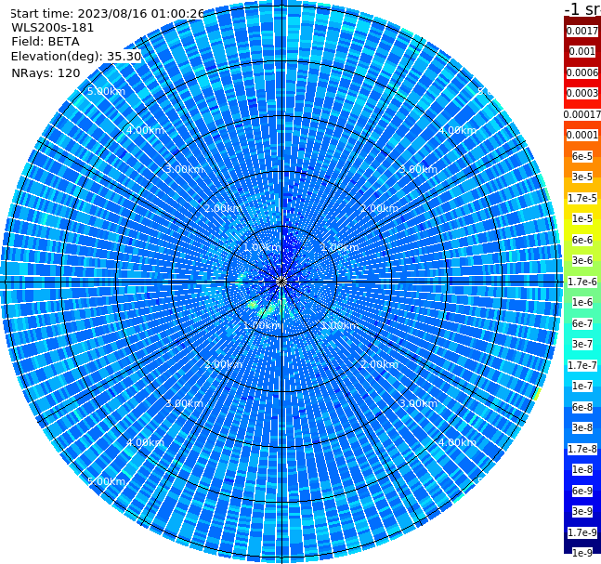Select the northeast 4.00km ring label
This screenshot has width=601, height=564.
(x=458, y=130)
